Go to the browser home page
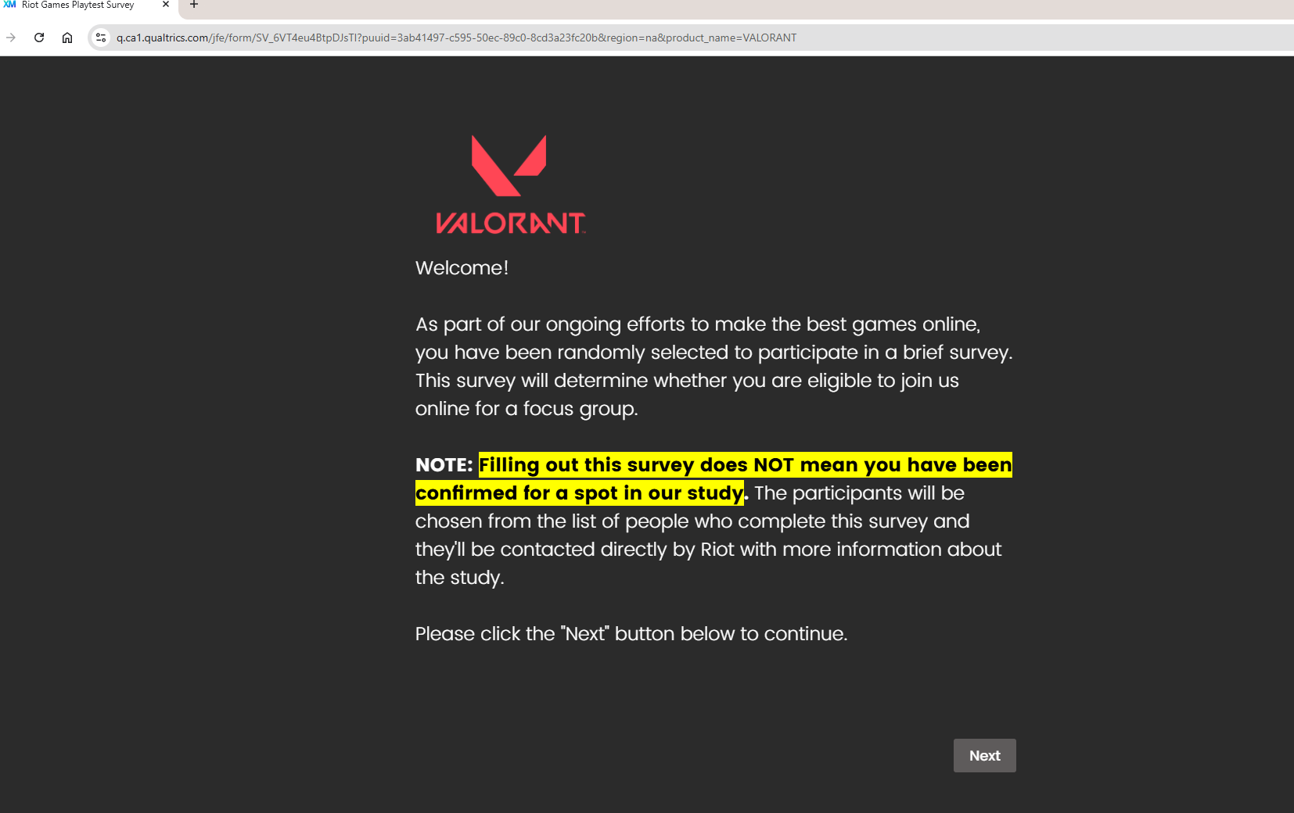 pyautogui.click(x=67, y=38)
